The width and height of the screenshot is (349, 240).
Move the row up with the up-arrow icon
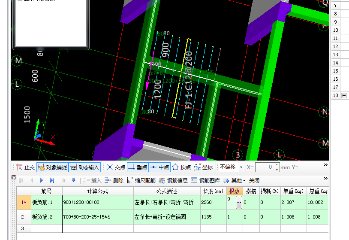(63, 180)
